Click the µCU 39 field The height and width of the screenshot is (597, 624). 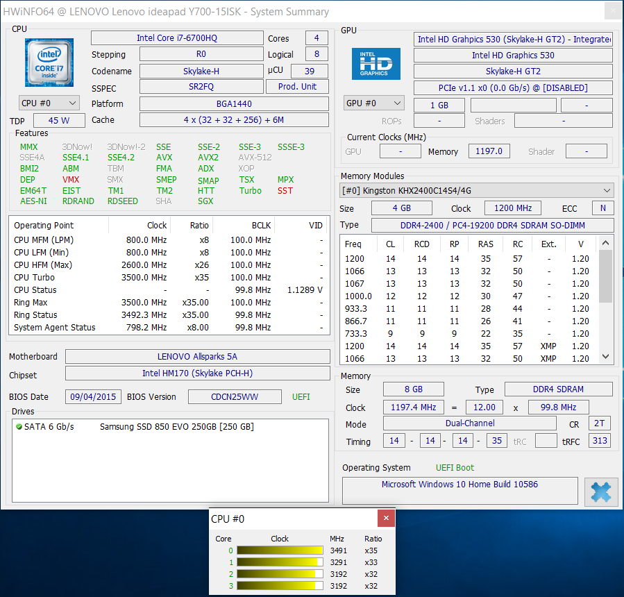[x=310, y=72]
